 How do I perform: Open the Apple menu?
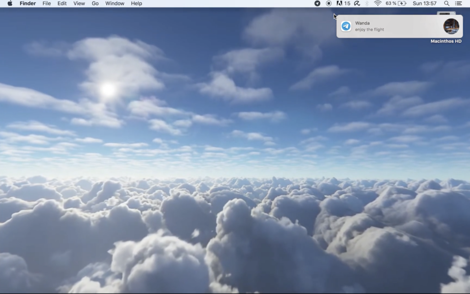10,3
